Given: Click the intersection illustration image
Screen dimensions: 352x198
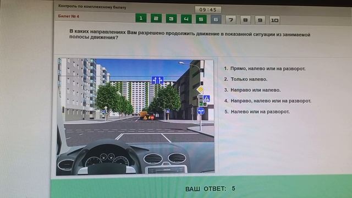Looking at the screenshot, I should [135, 117].
